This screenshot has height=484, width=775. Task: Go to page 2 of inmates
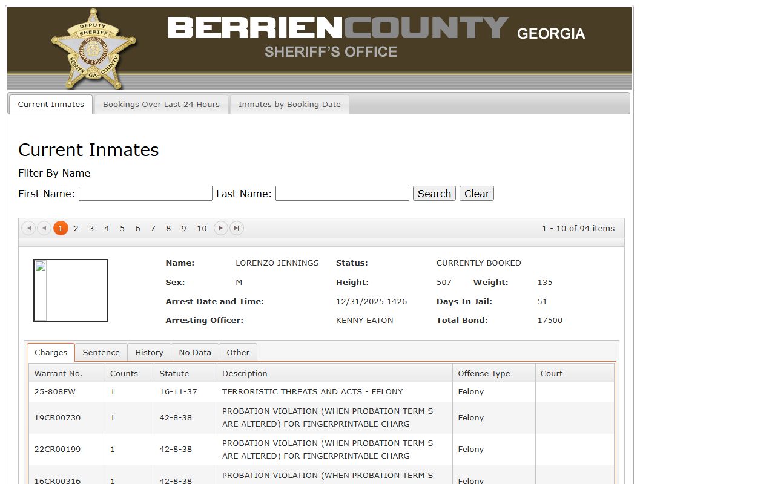[x=76, y=228]
